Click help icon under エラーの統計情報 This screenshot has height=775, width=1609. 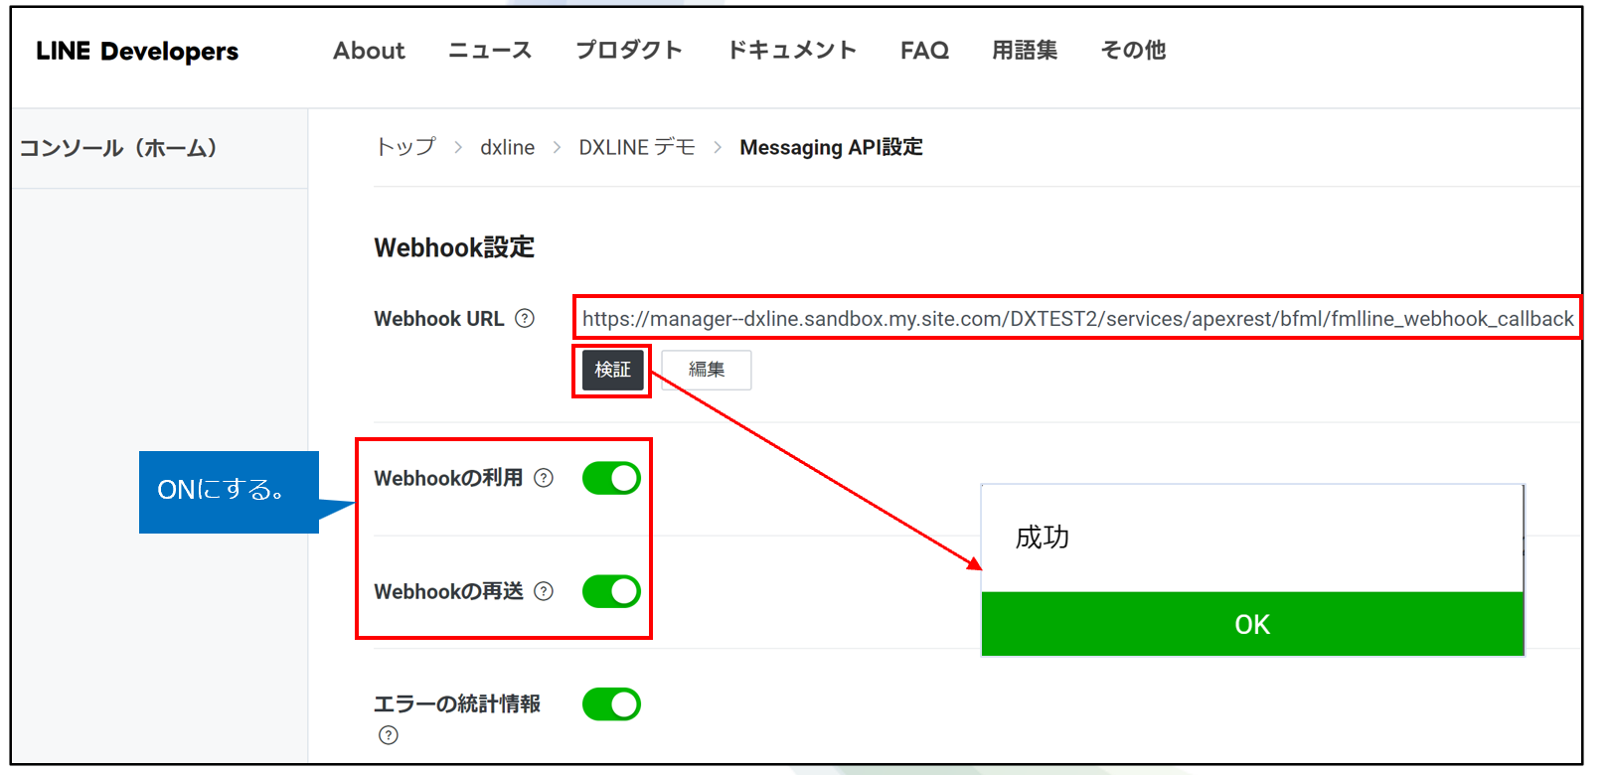(x=389, y=735)
